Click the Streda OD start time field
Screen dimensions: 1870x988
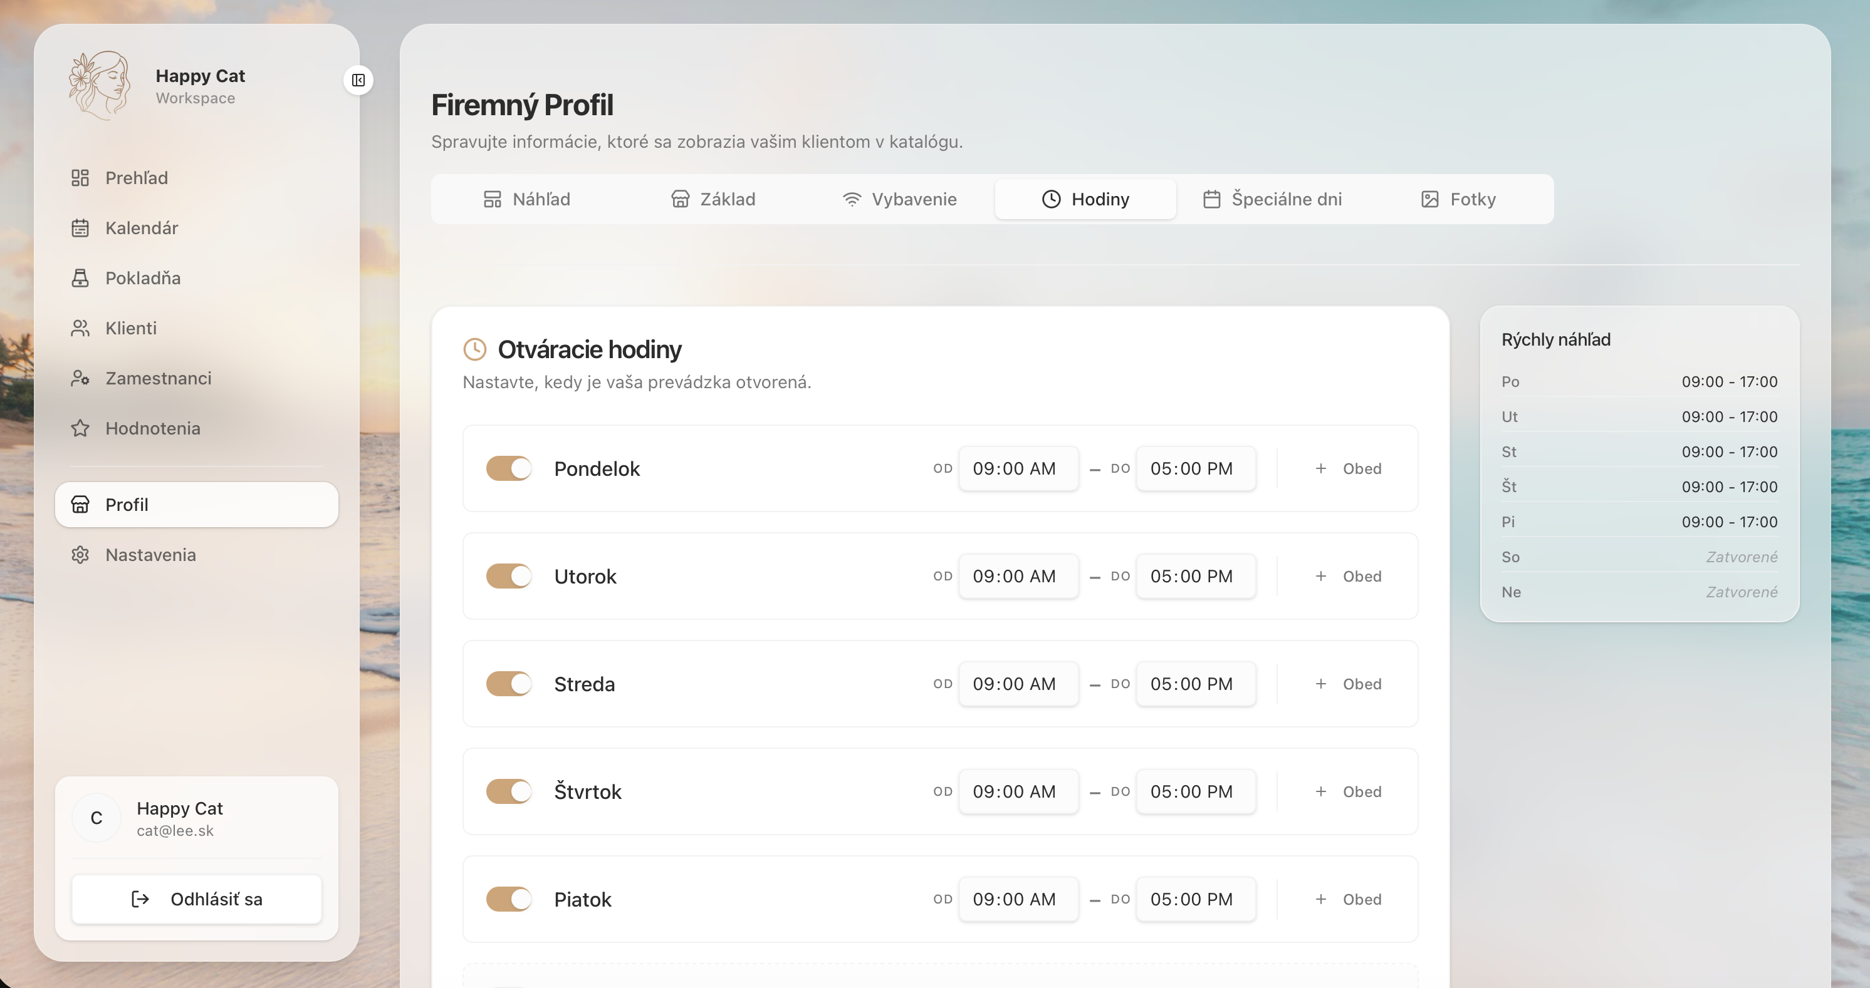(1018, 683)
